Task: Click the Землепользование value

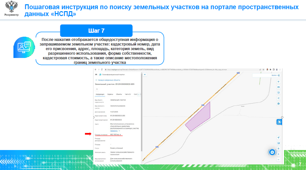Action: [118, 106]
